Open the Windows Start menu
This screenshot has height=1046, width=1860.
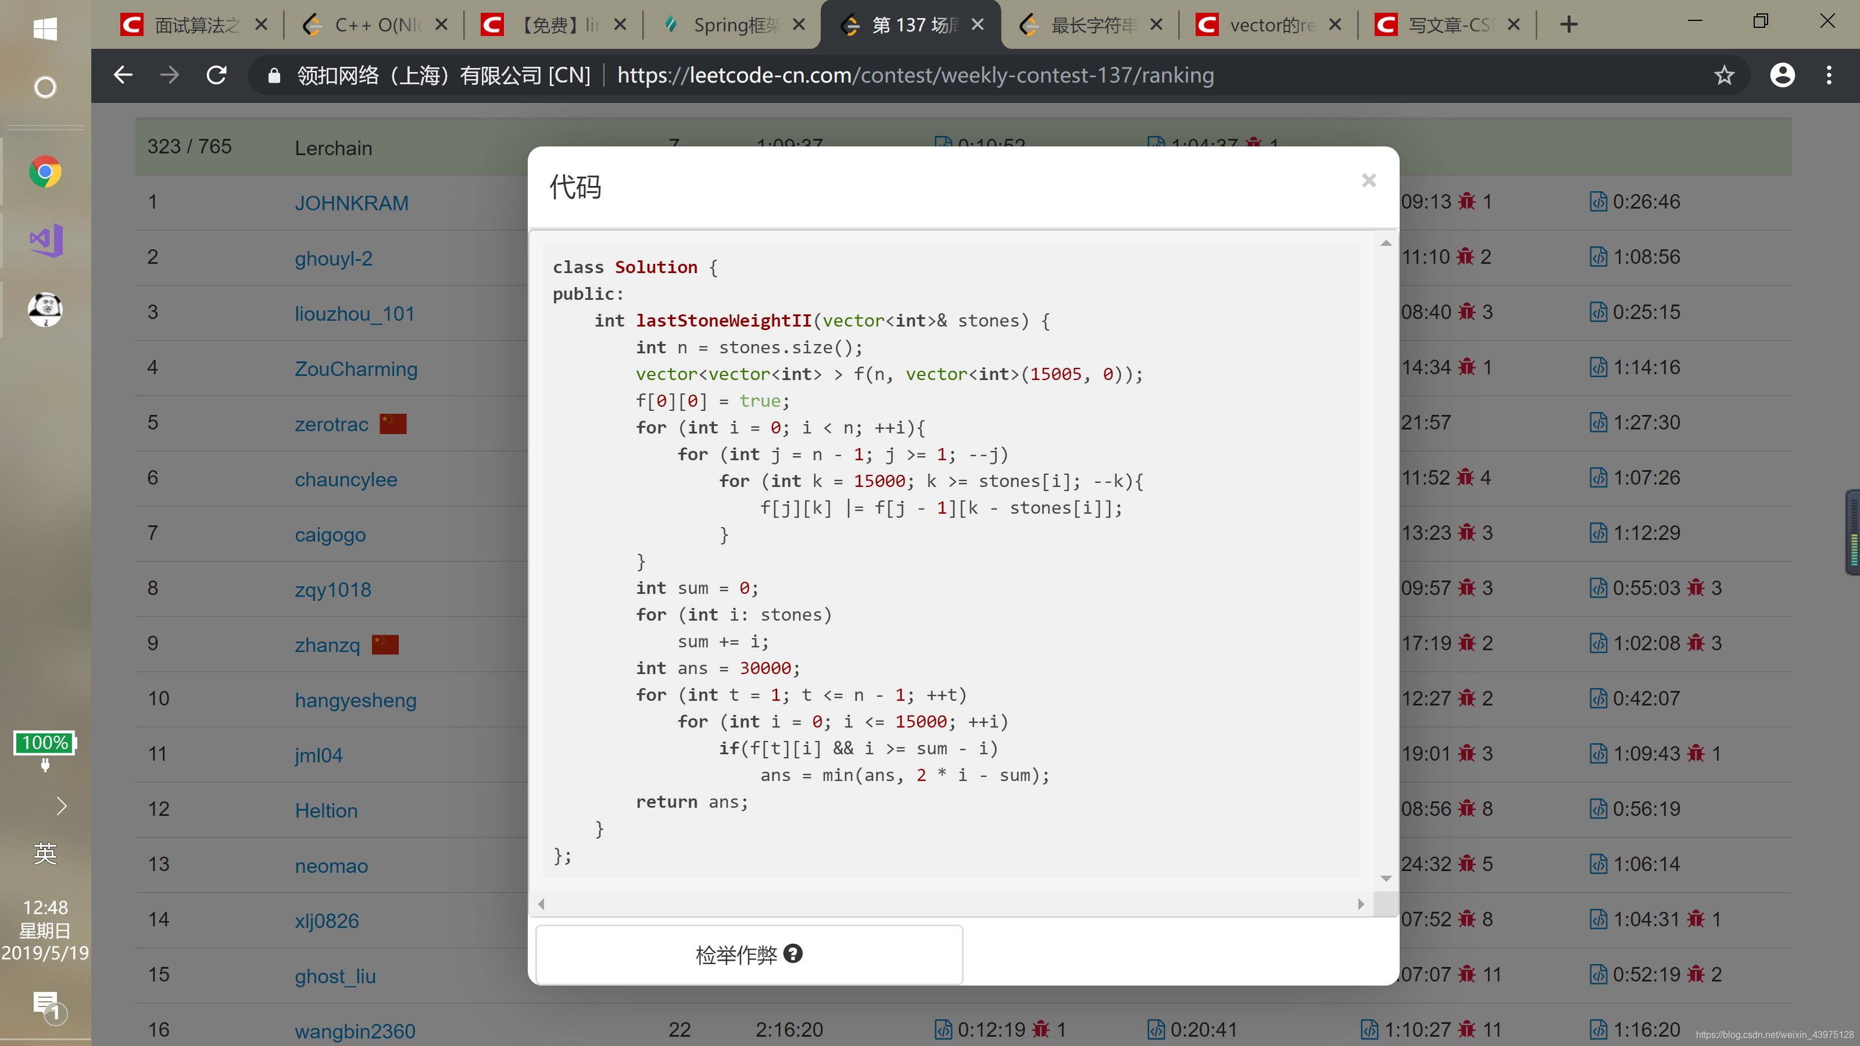coord(45,29)
